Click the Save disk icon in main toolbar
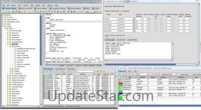Viewport: 201px width, 110px height. pyautogui.click(x=9, y=12)
